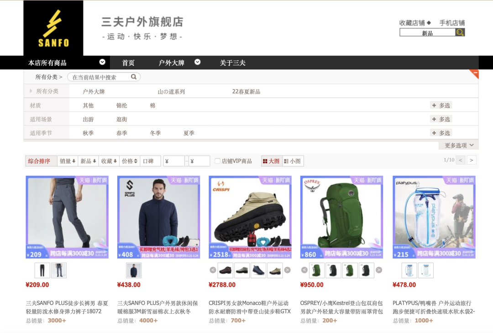Image resolution: width=493 pixels, height=333 pixels.
Task: Sort products by 销量
Action: point(68,161)
